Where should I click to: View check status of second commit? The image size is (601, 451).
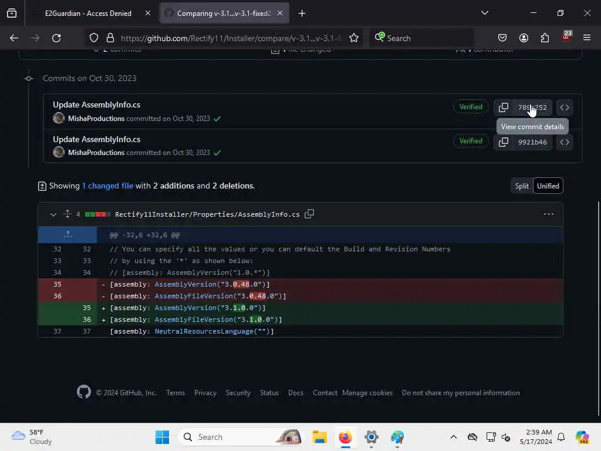217,153
